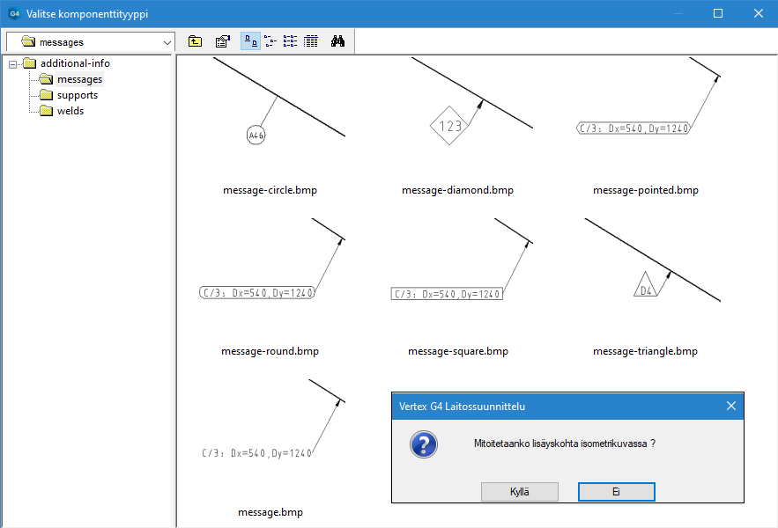The height and width of the screenshot is (528, 778).
Task: Switch to the small icons view
Action: pos(270,41)
